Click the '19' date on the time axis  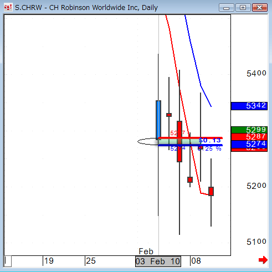[49, 261]
